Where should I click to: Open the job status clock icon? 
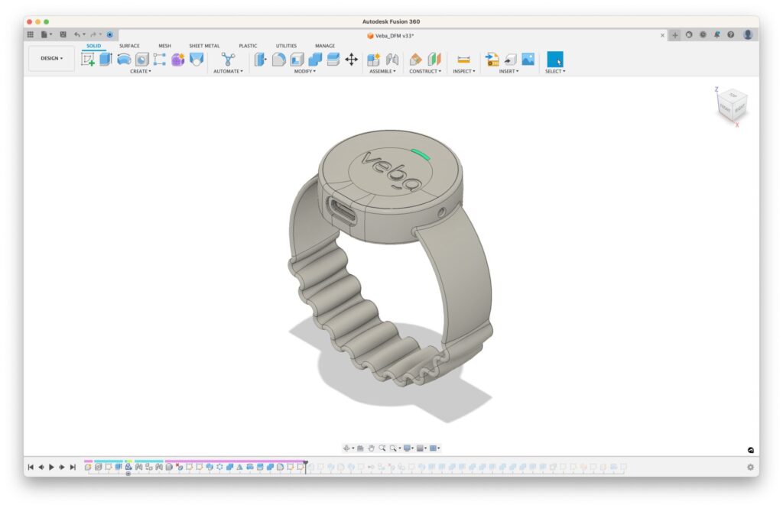pyautogui.click(x=703, y=34)
